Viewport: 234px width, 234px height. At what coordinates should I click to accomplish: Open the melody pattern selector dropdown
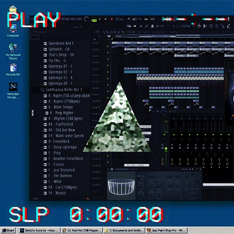coord(186,26)
